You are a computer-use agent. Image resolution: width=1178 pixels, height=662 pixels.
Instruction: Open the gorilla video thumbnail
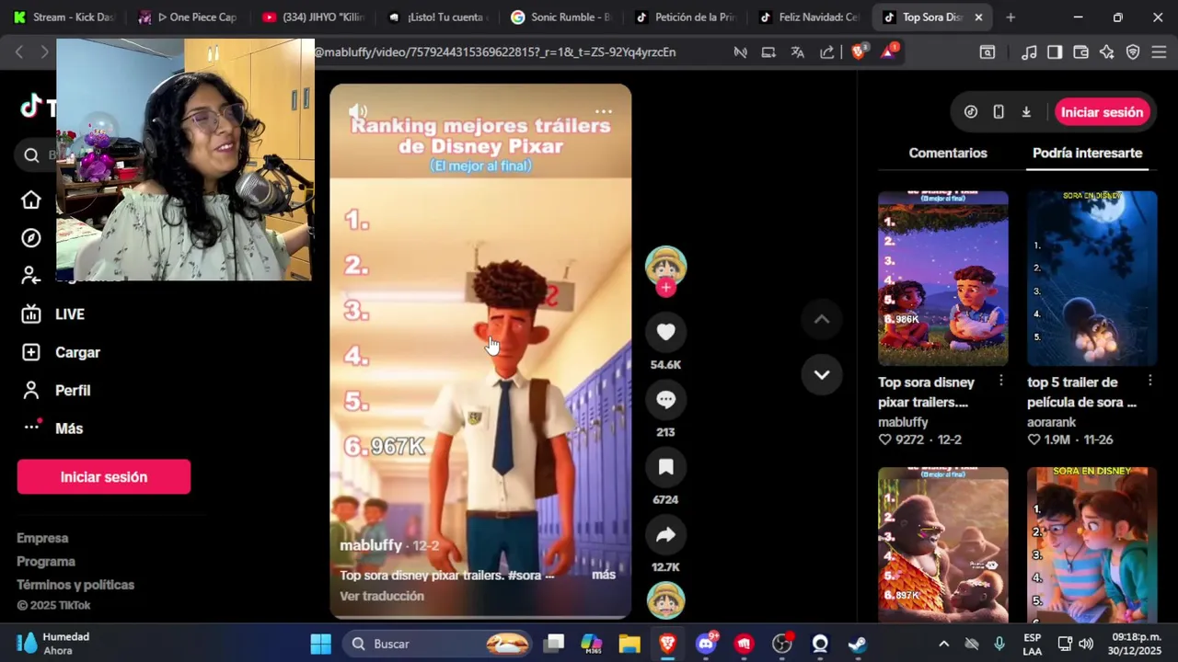[x=942, y=545]
